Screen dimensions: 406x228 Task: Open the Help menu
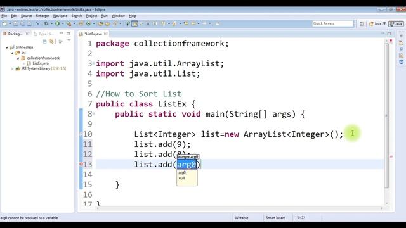point(133,16)
